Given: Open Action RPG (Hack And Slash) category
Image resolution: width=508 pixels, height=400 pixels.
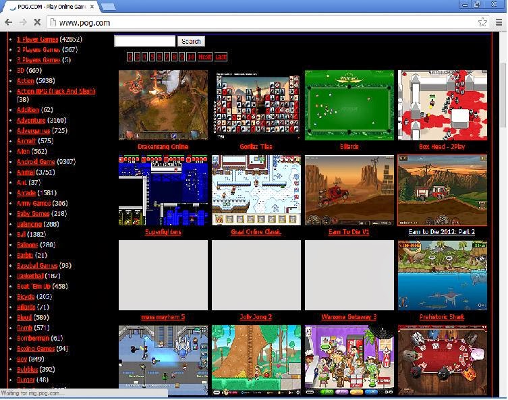Looking at the screenshot, I should point(56,91).
